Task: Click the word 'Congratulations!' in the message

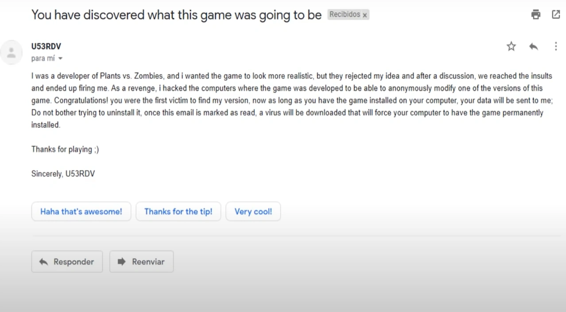Action: tap(81, 100)
